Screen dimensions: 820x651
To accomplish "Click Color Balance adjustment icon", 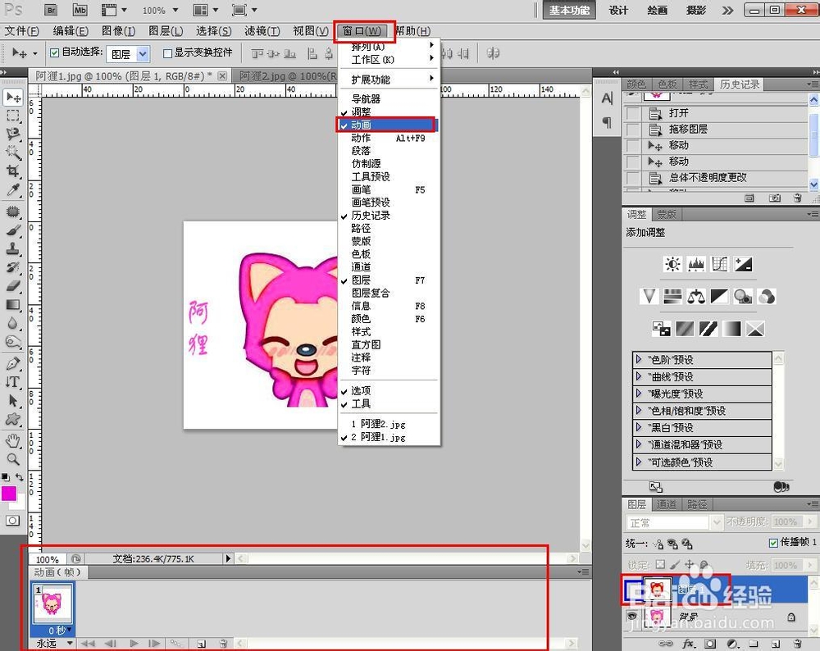I will [x=696, y=297].
